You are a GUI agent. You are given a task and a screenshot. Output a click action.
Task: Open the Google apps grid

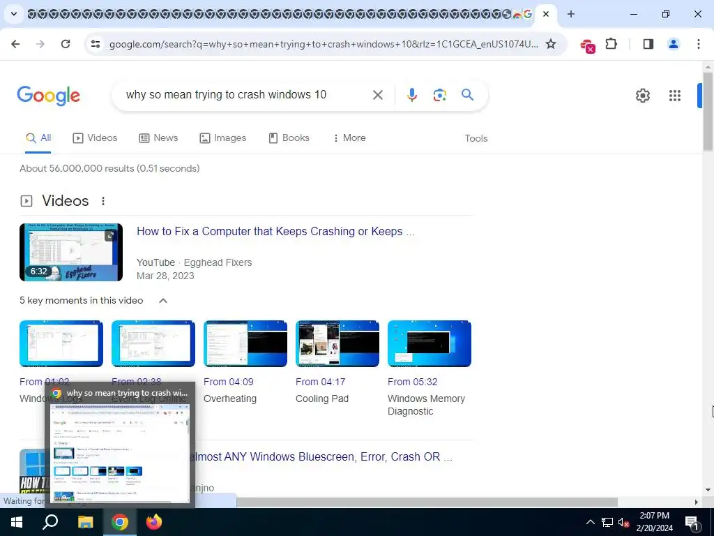click(674, 95)
